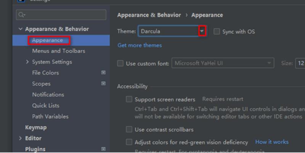
Task: Tick Use custom font checkbox
Action: coord(120,63)
